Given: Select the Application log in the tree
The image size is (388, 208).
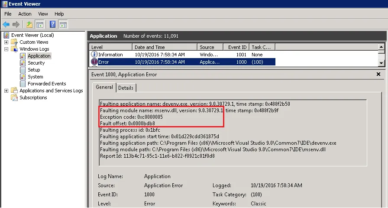Looking at the screenshot, I should tap(39, 56).
